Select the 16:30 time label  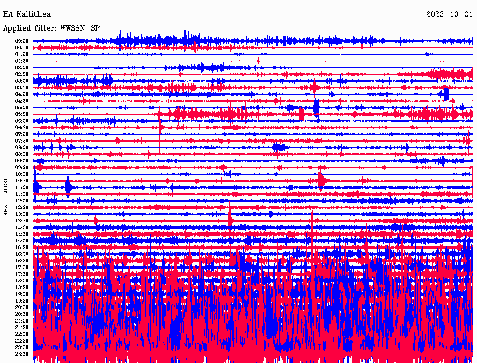point(22,261)
